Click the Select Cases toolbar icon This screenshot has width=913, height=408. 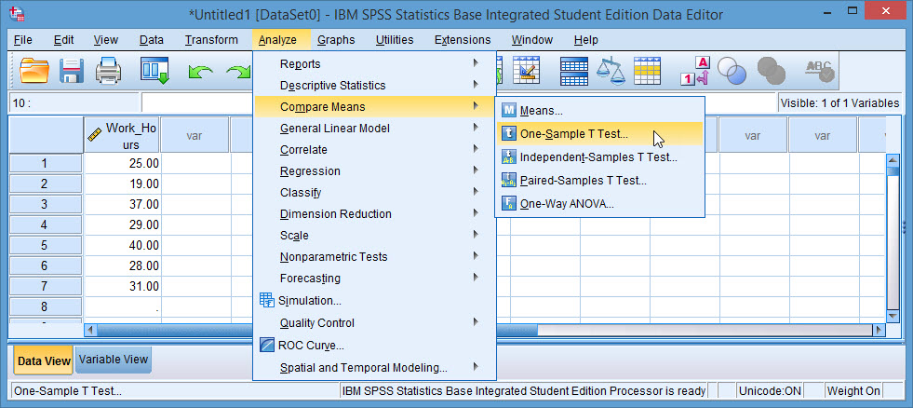(x=647, y=71)
